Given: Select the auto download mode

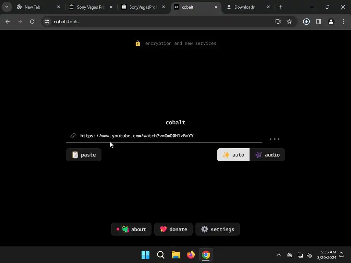Looking at the screenshot, I should pyautogui.click(x=233, y=155).
